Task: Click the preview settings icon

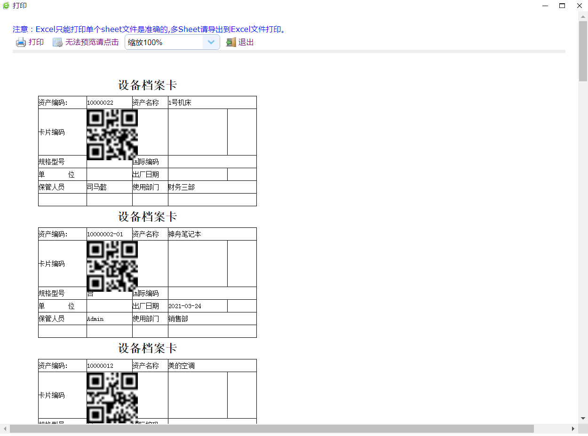Action: click(57, 42)
